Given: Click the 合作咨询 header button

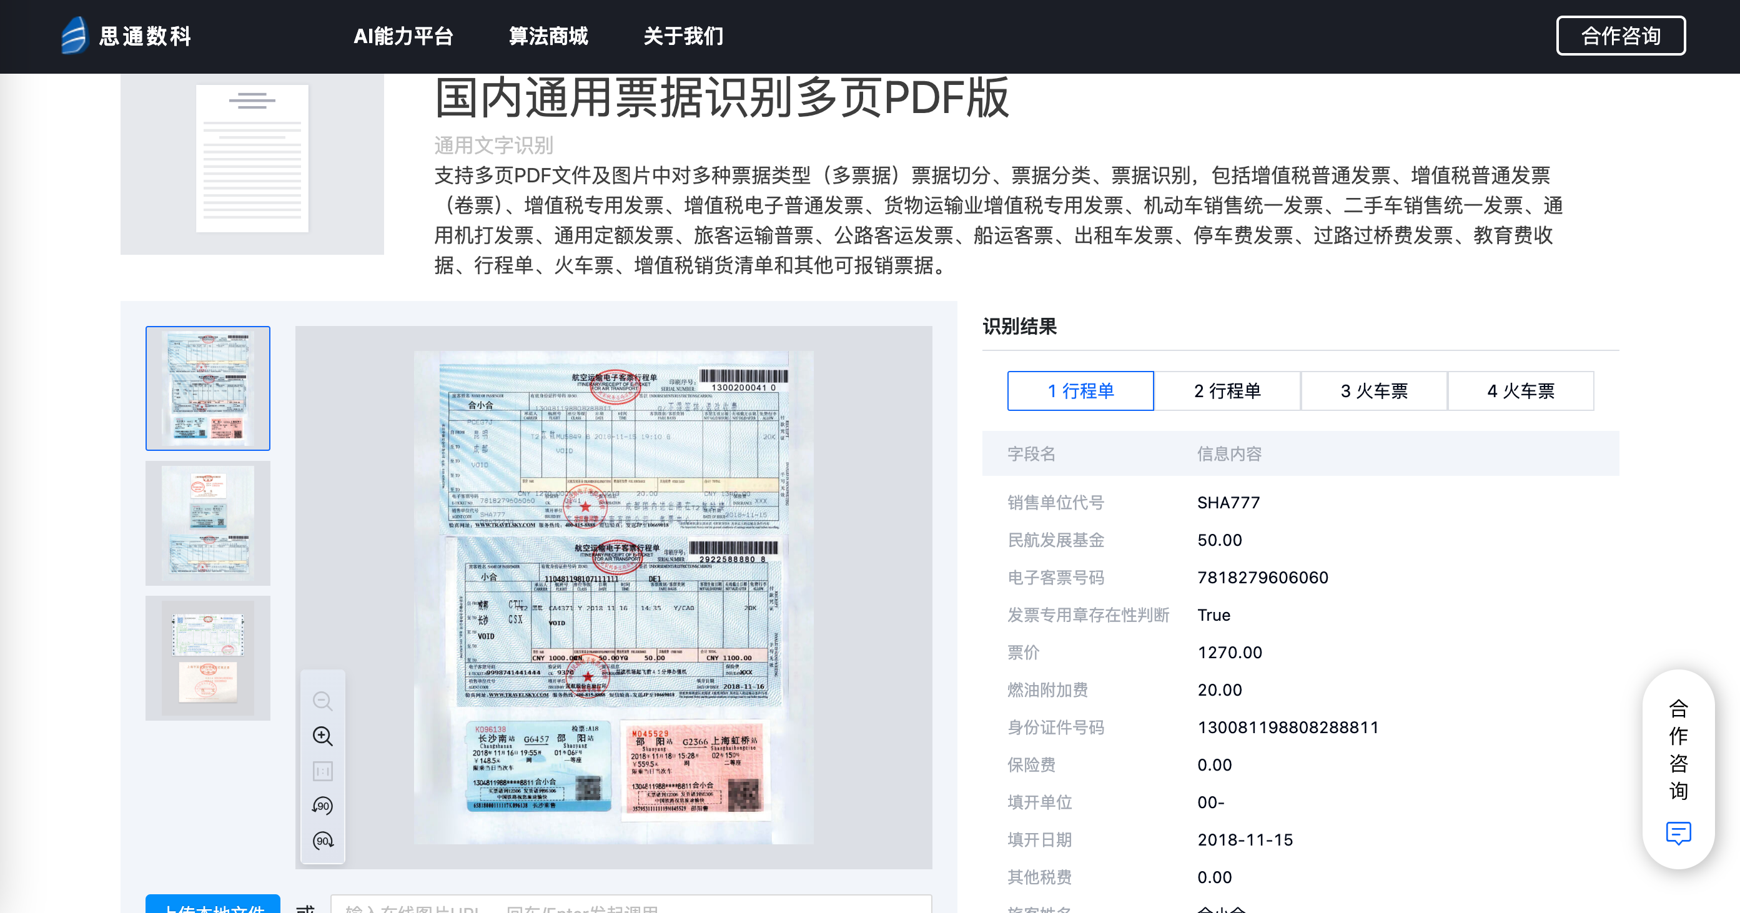Looking at the screenshot, I should click(1619, 36).
